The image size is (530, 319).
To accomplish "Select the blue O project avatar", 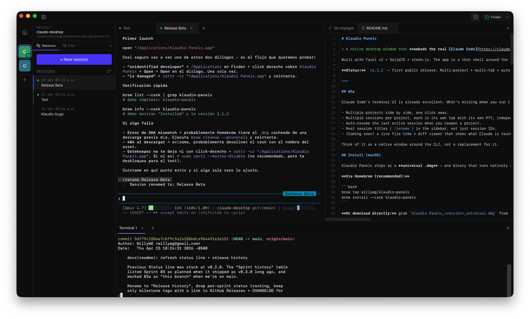I will pyautogui.click(x=25, y=66).
